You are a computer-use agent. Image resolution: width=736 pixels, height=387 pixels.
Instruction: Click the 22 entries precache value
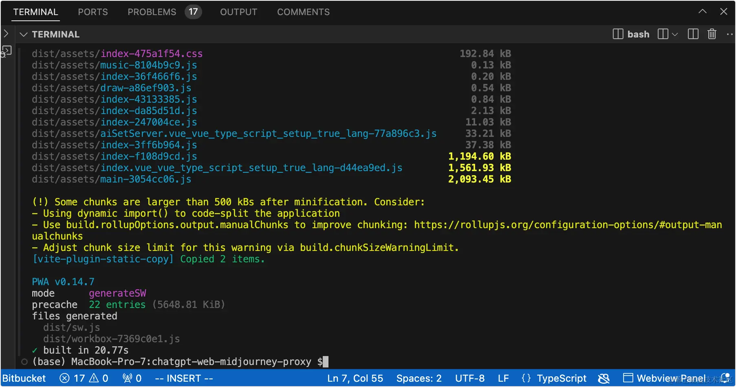(x=117, y=305)
